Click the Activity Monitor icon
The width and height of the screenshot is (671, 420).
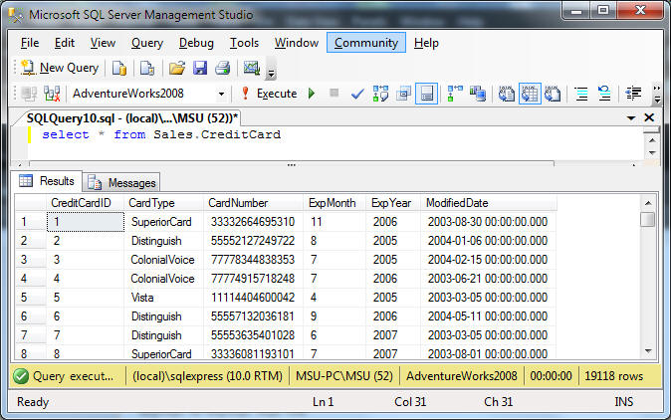[x=252, y=68]
